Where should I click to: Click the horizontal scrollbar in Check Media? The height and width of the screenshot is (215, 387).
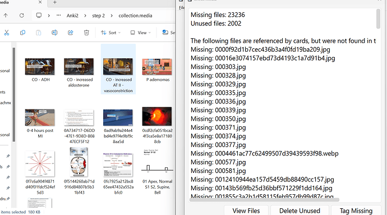tap(264, 200)
